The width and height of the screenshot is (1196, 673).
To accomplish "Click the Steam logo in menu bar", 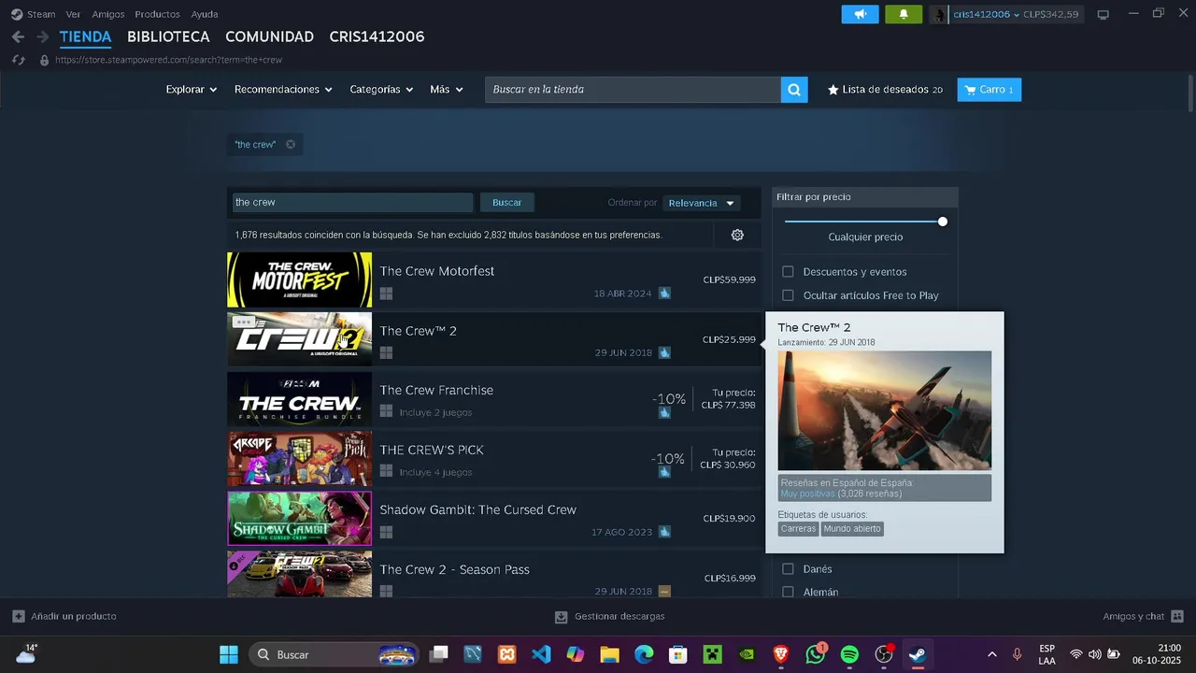I will pos(17,14).
